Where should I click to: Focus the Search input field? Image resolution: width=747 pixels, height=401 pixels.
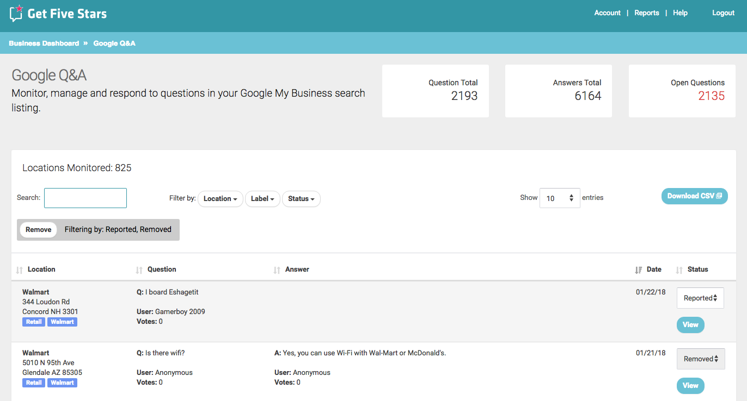[x=85, y=198]
